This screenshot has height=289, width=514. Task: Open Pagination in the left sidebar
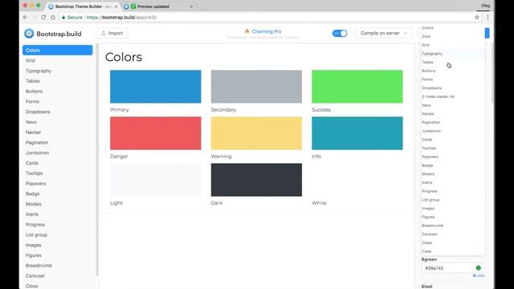click(37, 143)
